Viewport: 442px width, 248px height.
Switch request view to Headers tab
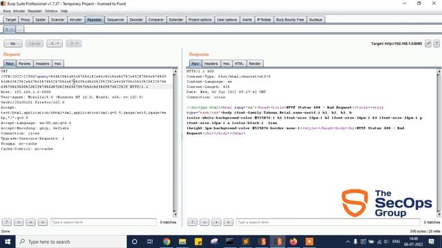(42, 63)
